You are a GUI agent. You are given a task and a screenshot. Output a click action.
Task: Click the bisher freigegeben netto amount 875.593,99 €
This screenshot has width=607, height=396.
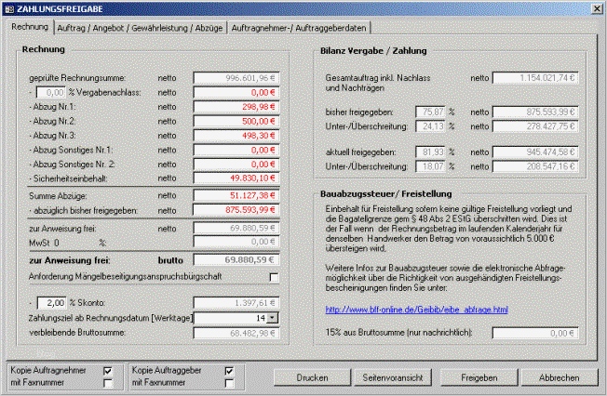tap(535, 112)
